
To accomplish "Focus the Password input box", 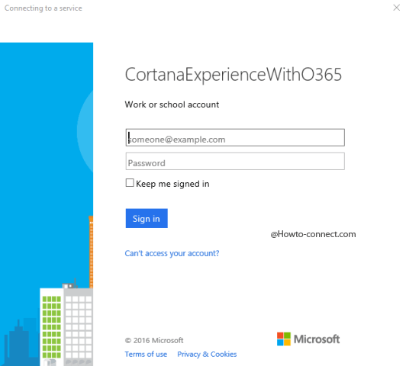I will pos(235,161).
